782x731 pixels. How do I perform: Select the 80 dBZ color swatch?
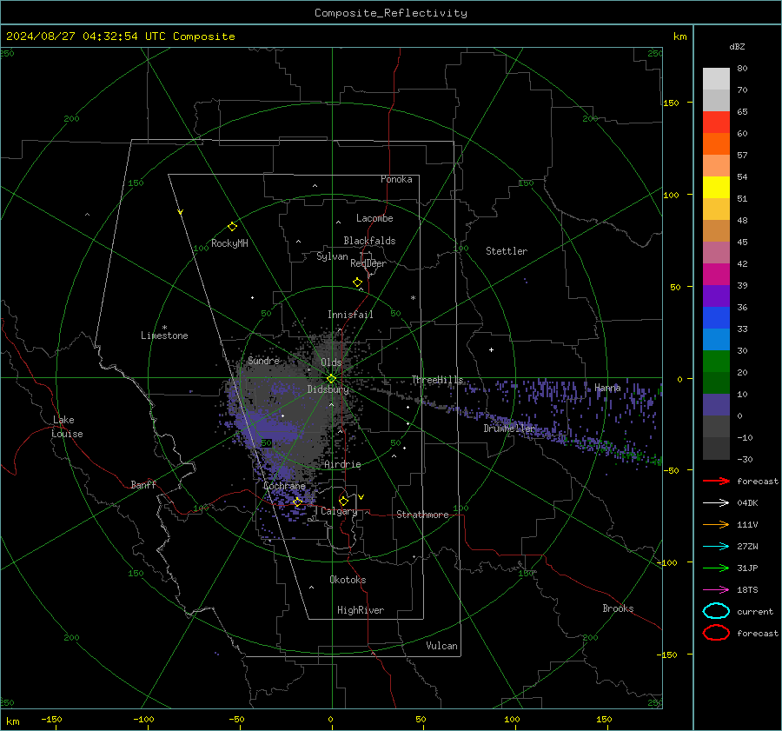[716, 78]
